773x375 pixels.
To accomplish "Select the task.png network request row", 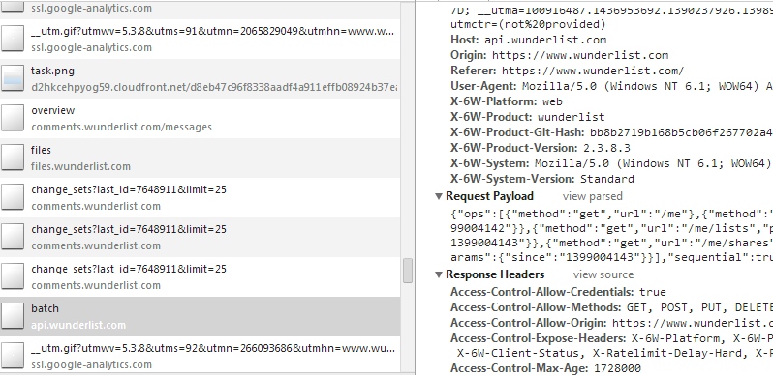I will coord(201,78).
